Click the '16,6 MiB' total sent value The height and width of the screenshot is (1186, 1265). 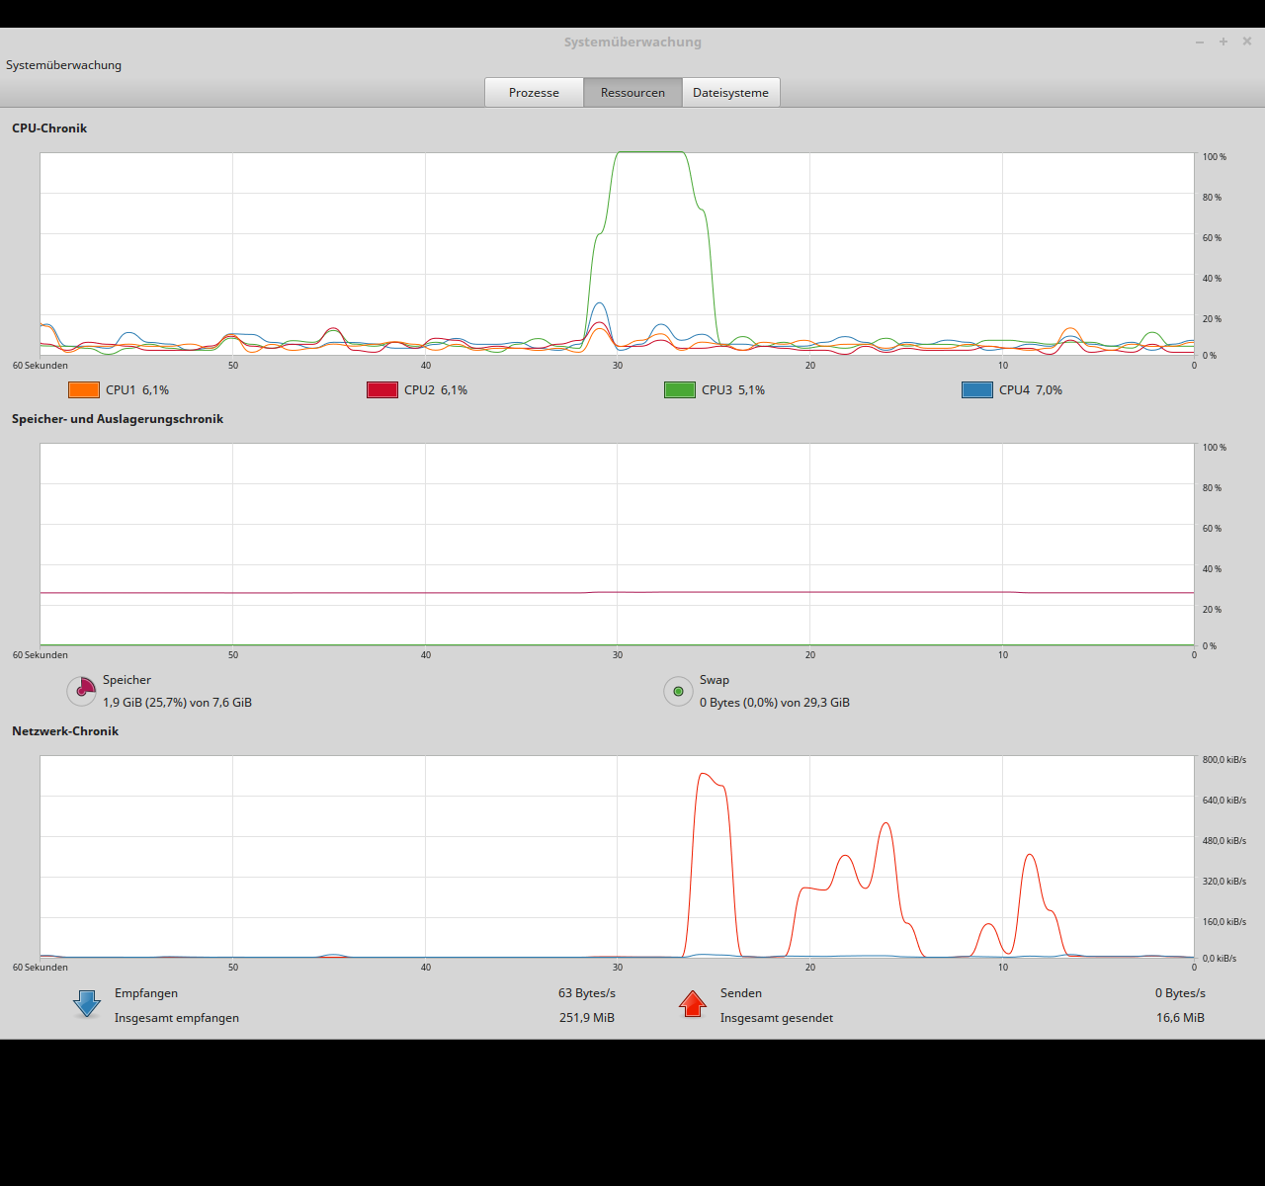point(1180,1018)
